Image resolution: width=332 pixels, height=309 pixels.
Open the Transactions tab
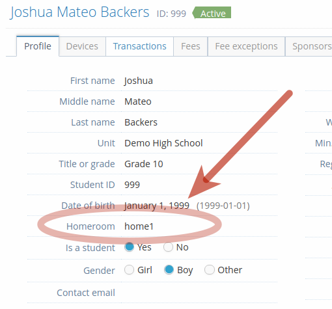(140, 46)
